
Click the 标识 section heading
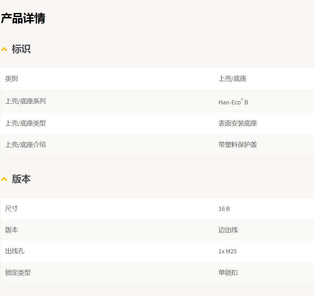pos(21,49)
